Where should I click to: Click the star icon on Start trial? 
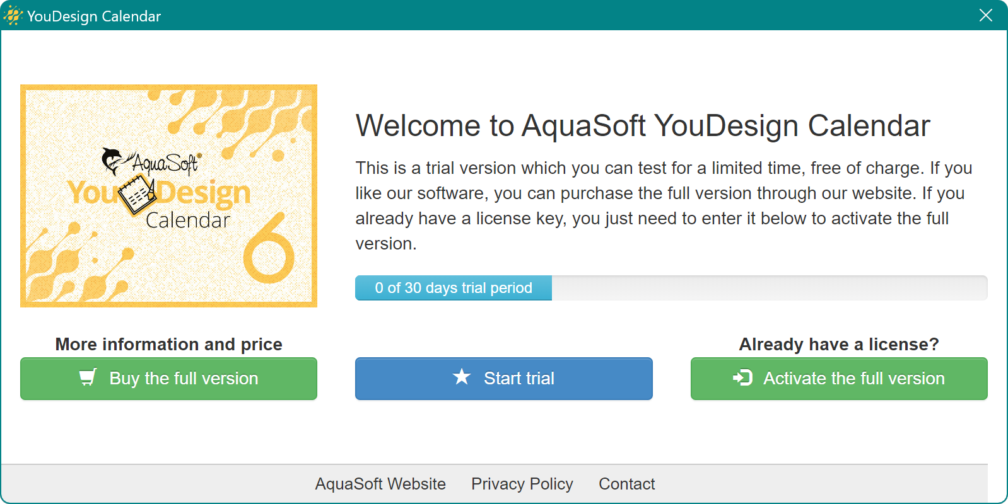[462, 377]
